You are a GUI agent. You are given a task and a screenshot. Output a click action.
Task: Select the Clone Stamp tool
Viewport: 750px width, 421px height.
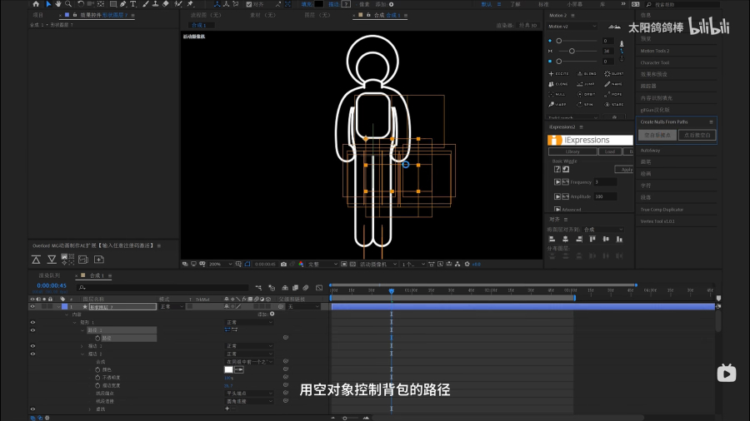156,4
